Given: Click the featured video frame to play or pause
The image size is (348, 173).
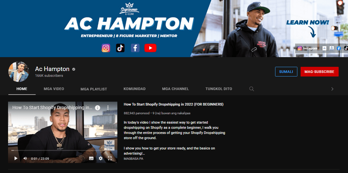Looking at the screenshot, I should (x=63, y=132).
